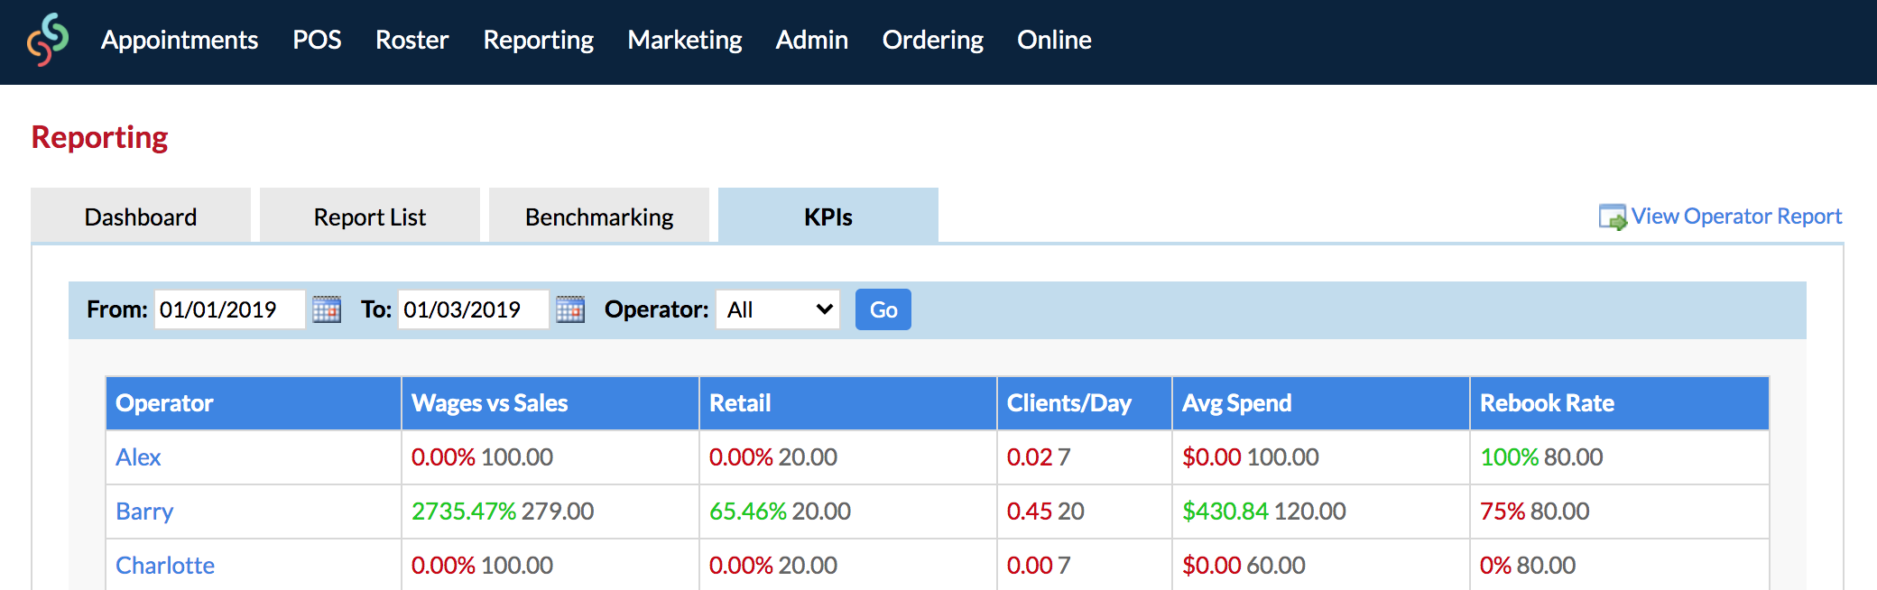Image resolution: width=1877 pixels, height=590 pixels.
Task: Open the Ordering menu
Action: click(x=933, y=40)
